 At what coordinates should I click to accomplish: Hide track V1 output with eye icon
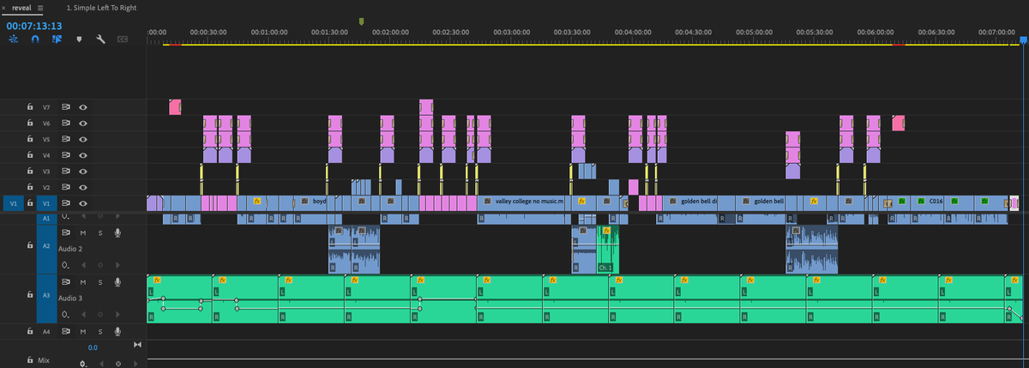(83, 203)
